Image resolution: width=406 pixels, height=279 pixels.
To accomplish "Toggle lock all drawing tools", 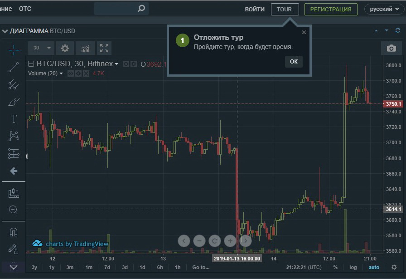I will [14, 249].
